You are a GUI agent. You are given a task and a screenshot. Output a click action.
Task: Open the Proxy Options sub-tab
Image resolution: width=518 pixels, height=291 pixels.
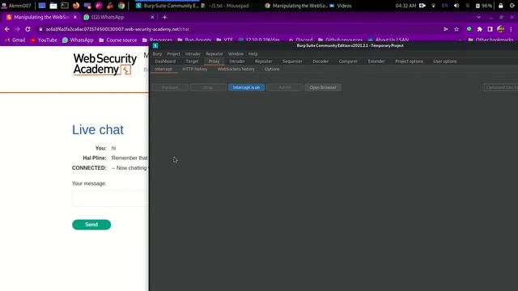pos(272,69)
